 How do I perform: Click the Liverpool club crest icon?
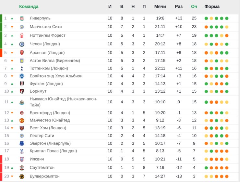(22, 18)
